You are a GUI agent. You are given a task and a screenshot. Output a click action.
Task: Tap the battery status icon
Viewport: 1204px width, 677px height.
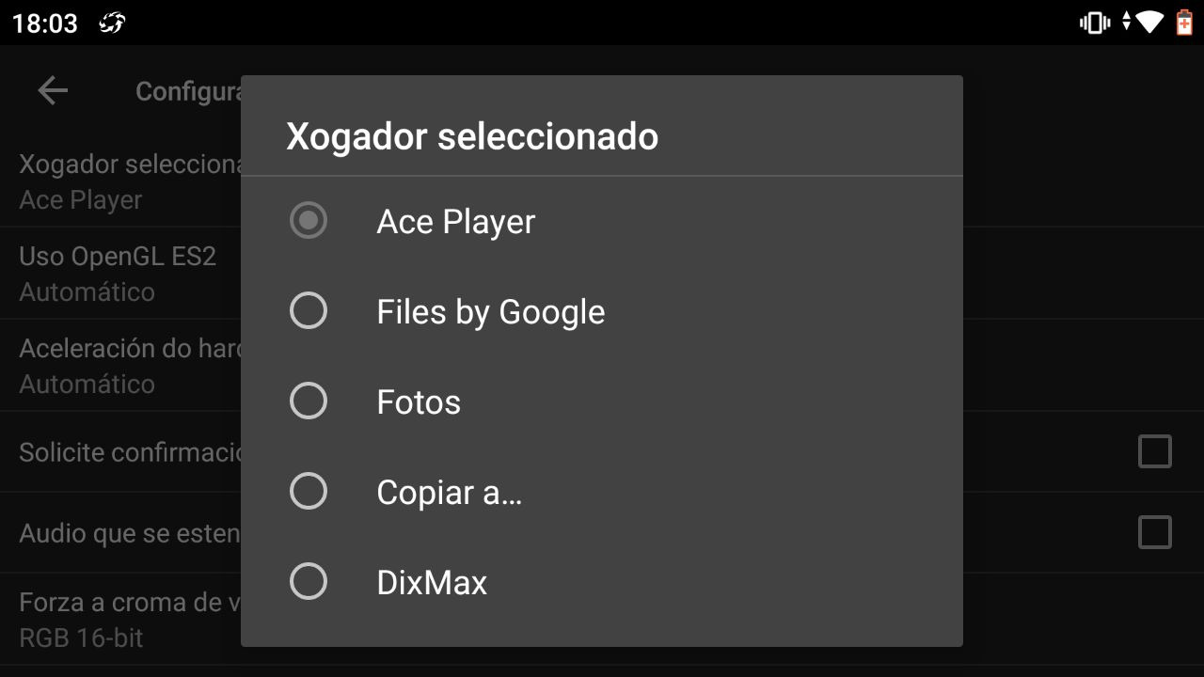coord(1184,23)
